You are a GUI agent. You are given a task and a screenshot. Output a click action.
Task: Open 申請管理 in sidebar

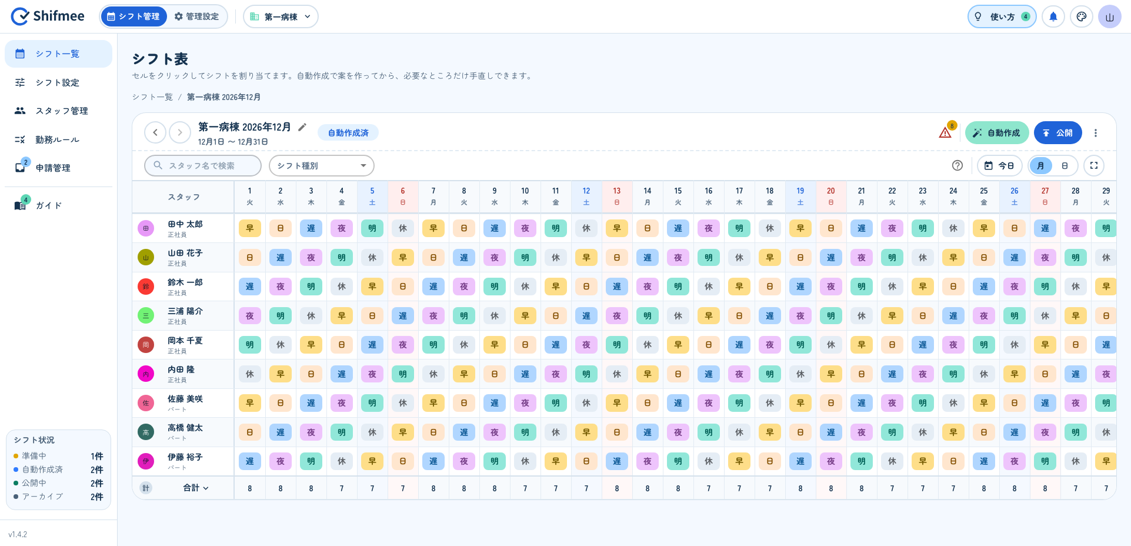tap(58, 168)
